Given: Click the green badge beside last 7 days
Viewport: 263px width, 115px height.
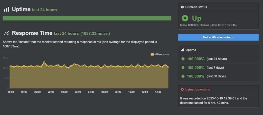Looking at the screenshot, I should click(183, 68).
